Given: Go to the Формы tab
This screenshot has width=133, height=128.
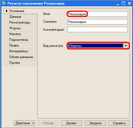Looking at the screenshot, I should coord(20,28).
